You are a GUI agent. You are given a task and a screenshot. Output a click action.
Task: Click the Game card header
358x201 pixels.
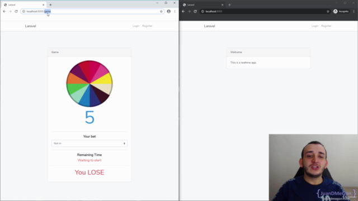89,52
